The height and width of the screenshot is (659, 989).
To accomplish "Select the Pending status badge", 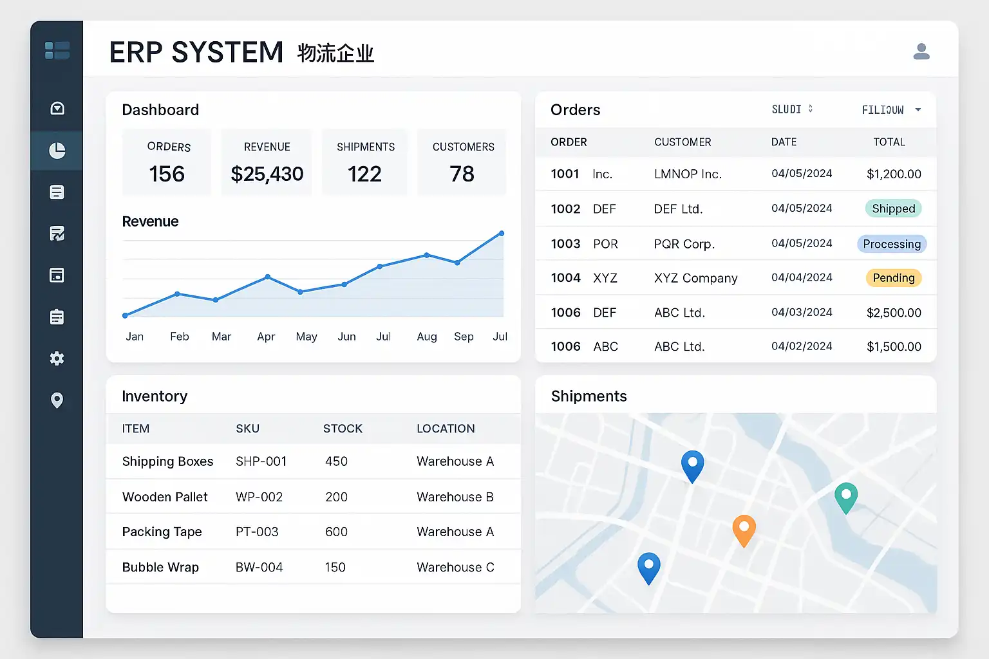I will point(893,278).
